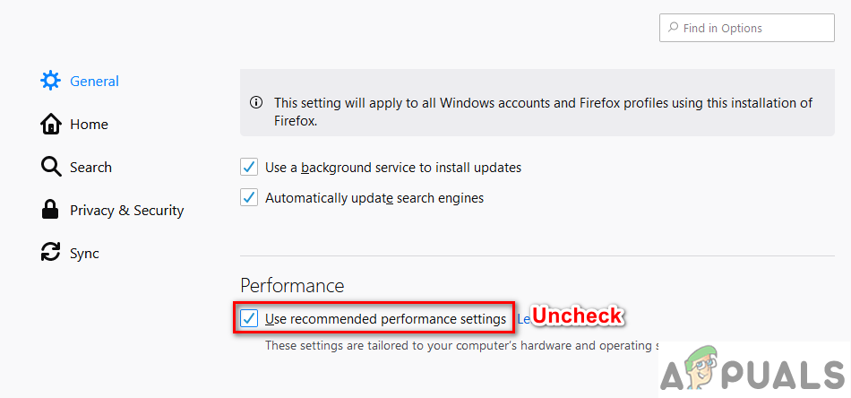Click the Sync arrows icon
This screenshot has width=851, height=398.
[x=50, y=253]
